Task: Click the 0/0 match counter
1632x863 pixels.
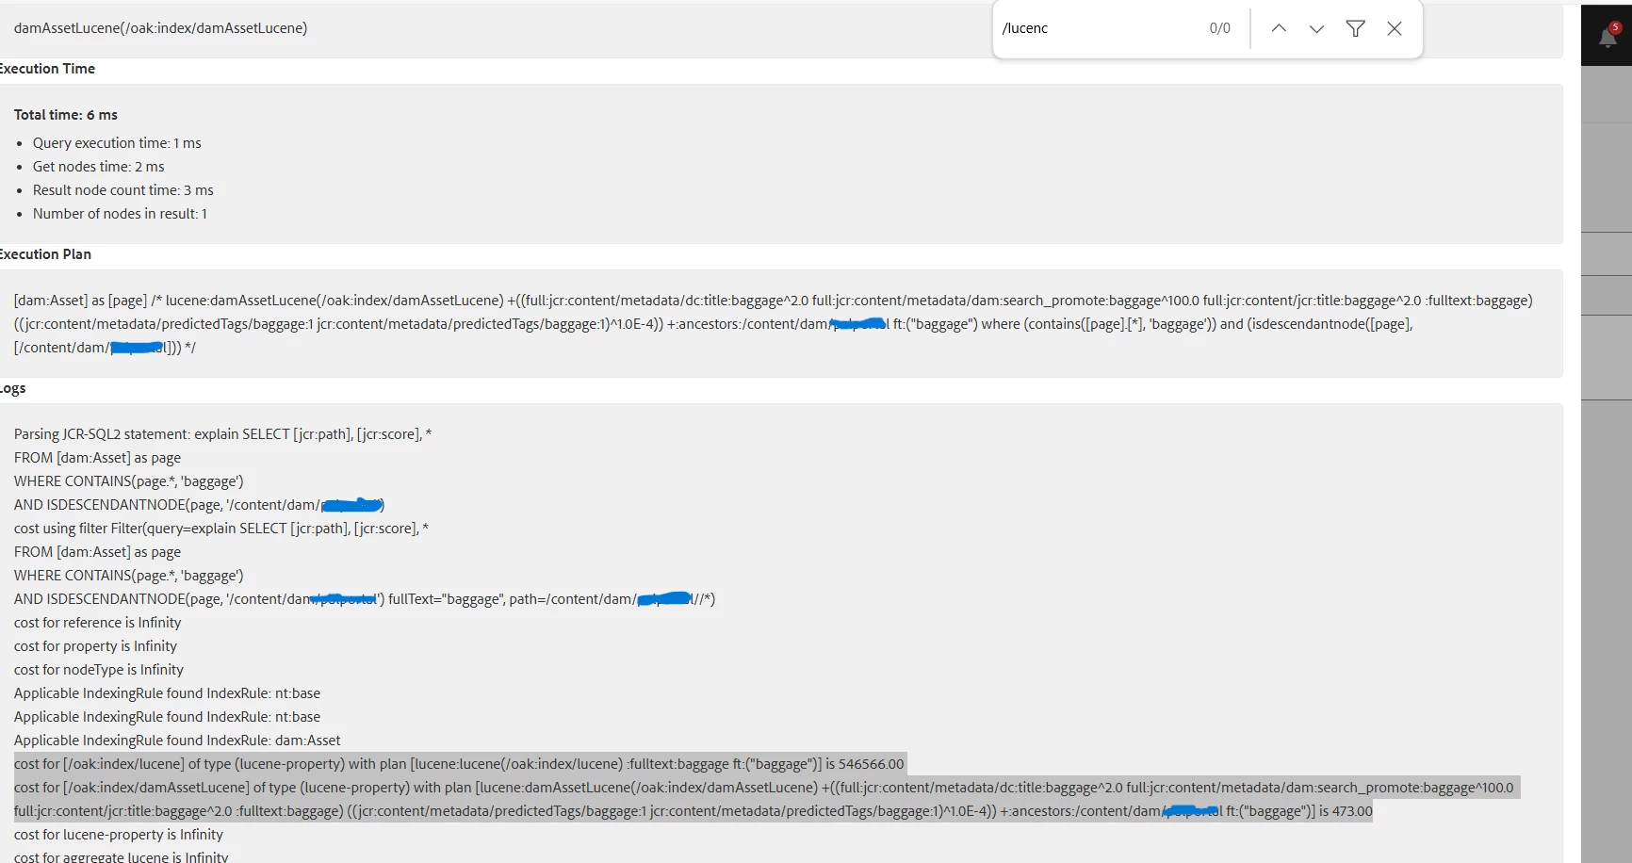Action: [x=1219, y=28]
